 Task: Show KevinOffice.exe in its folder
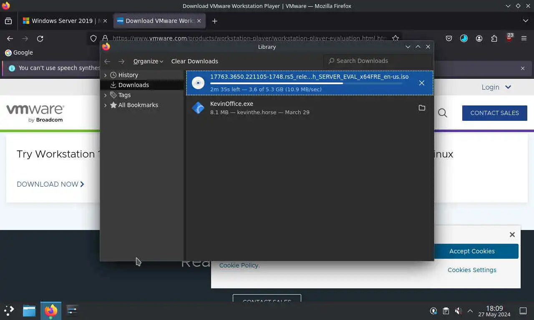tap(422, 108)
